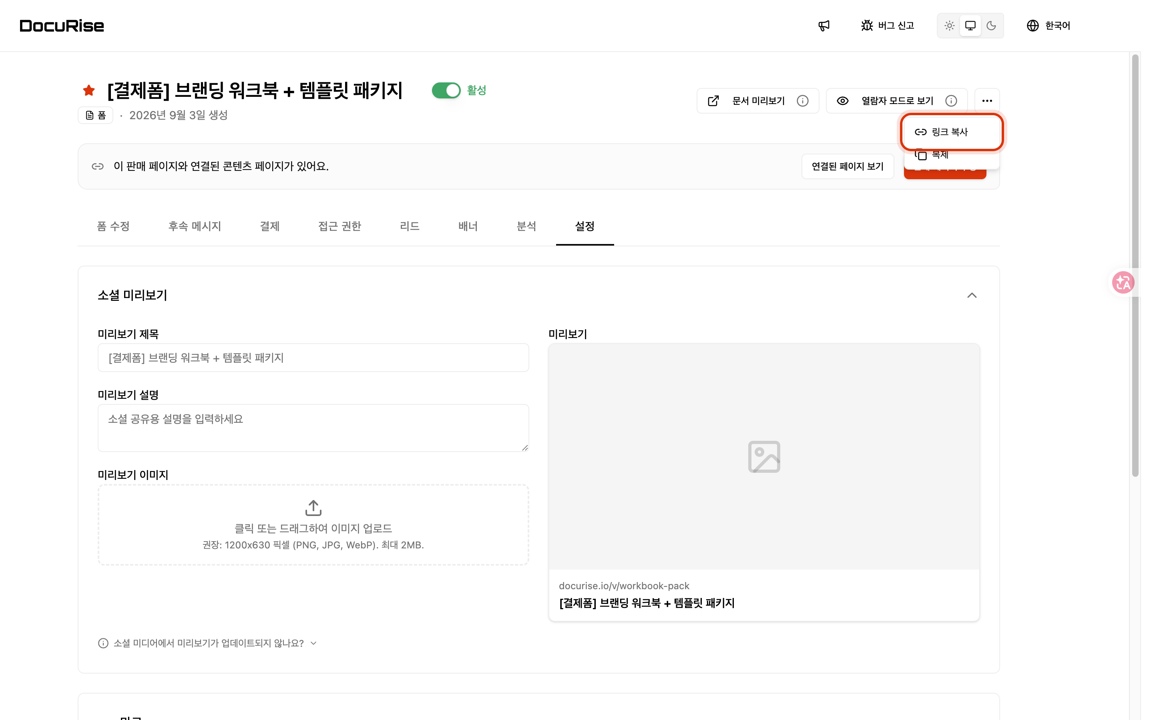Click info icon beside 열람자 모드로 보기
1153x720 pixels.
[x=951, y=101]
